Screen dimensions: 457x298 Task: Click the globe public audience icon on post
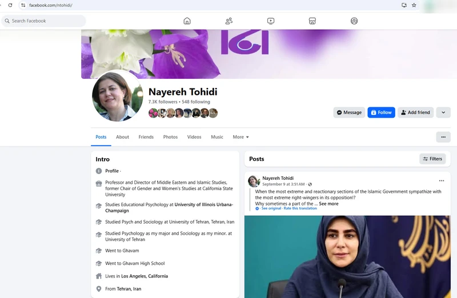click(x=310, y=184)
